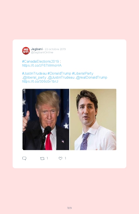Open the left photo with flag background
This screenshot has height=214, width=139.
[x=46, y=119]
